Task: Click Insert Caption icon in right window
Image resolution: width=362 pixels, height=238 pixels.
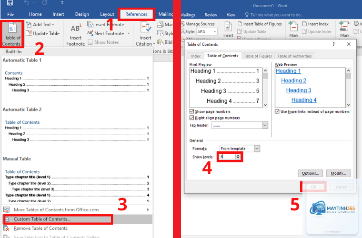Action: click(228, 27)
